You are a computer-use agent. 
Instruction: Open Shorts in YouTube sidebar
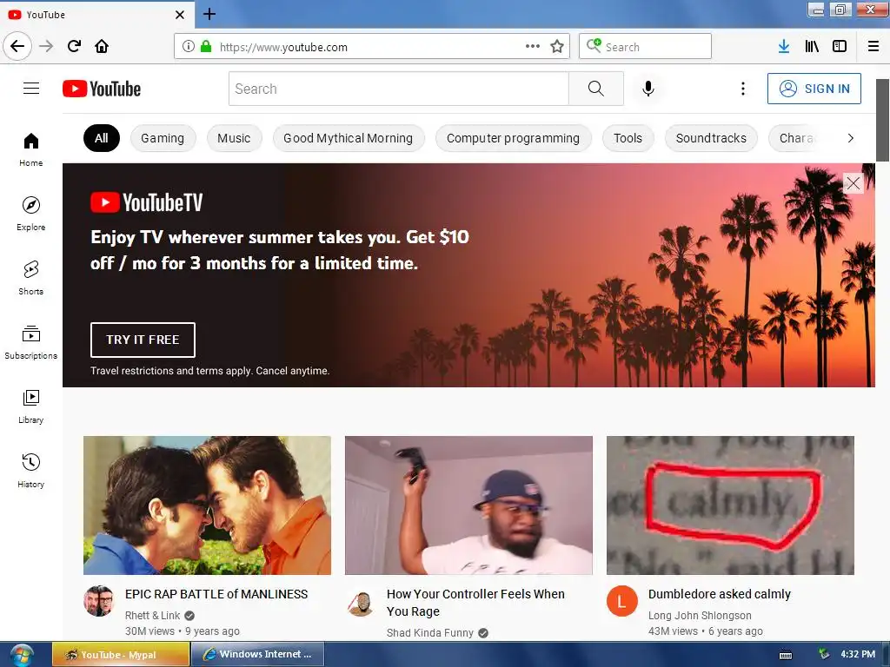(x=31, y=278)
